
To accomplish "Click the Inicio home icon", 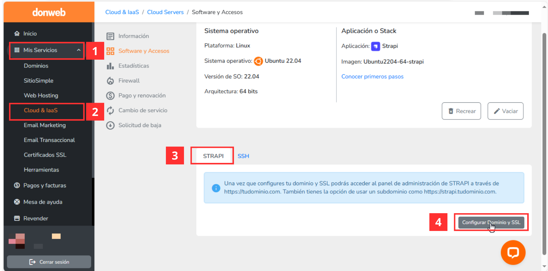I will pyautogui.click(x=17, y=33).
